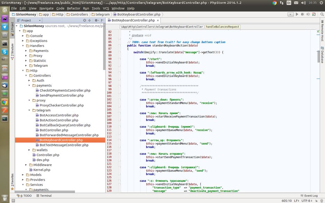The height and width of the screenshot is (203, 325).
Task: Open the Terminal tool window button
Action: point(43,196)
